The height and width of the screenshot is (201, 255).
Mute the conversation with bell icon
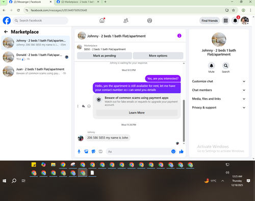pos(211,65)
